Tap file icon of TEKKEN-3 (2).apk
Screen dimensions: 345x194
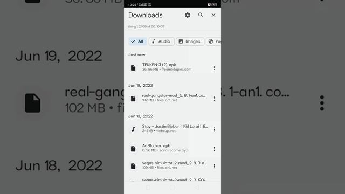[x=133, y=68]
